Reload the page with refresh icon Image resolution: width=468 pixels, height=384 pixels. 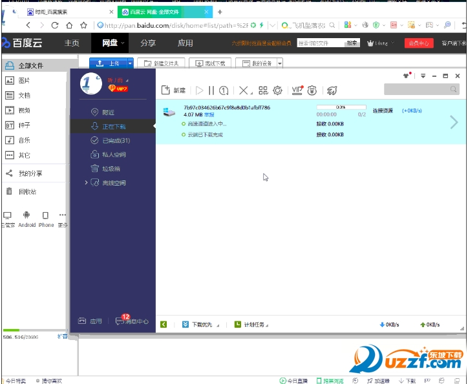point(54,25)
